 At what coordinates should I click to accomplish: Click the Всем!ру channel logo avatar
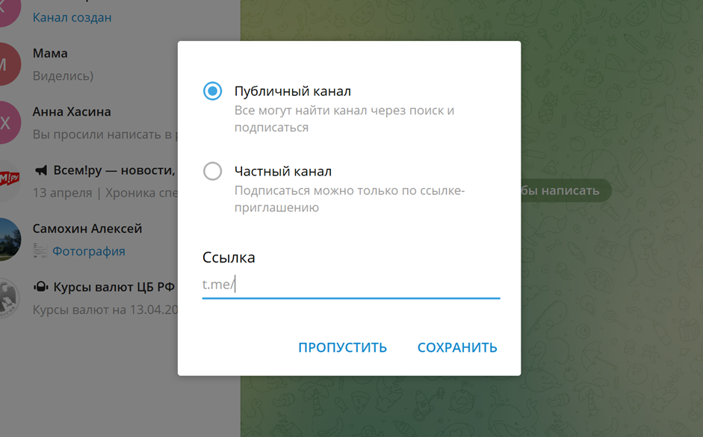pos(7,180)
